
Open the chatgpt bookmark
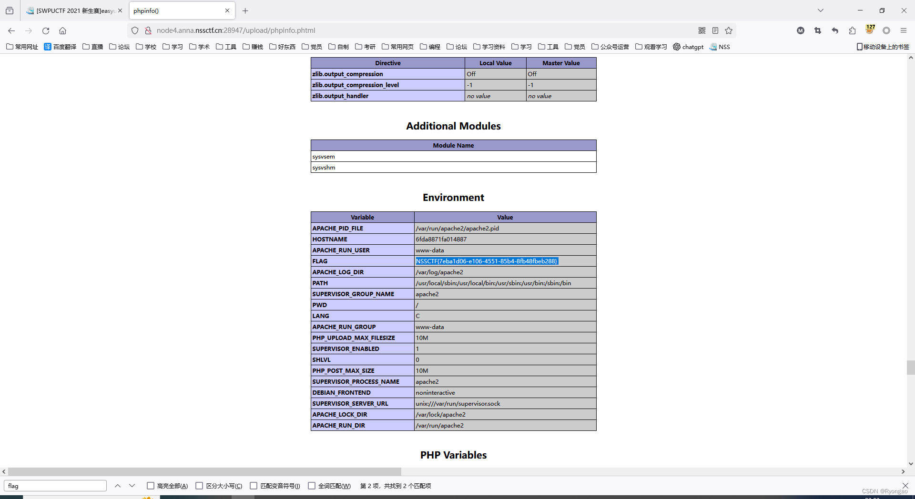[x=688, y=47]
